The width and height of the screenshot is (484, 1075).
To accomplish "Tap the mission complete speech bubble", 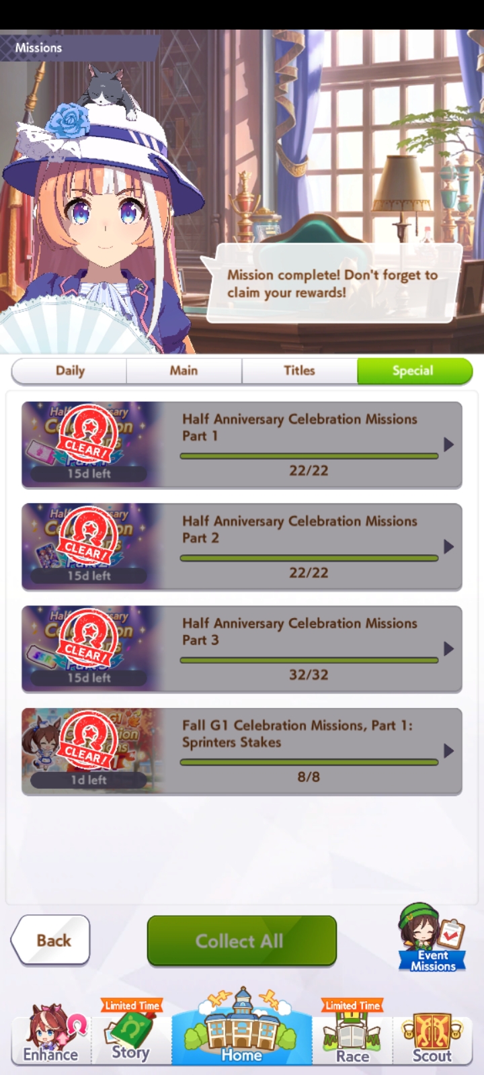I will click(334, 284).
